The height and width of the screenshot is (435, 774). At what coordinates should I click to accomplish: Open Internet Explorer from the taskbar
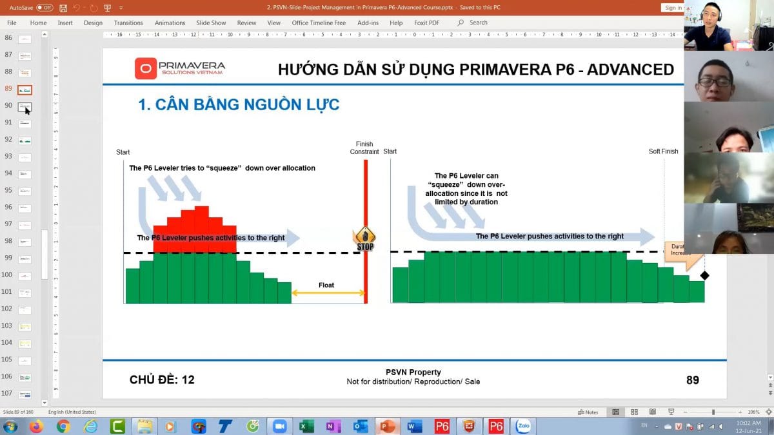pos(91,426)
